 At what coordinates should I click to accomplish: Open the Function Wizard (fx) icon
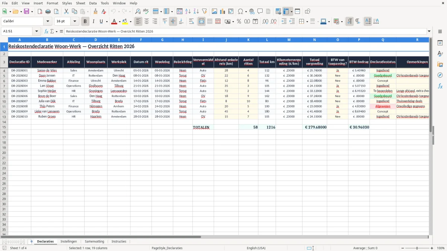47,31
